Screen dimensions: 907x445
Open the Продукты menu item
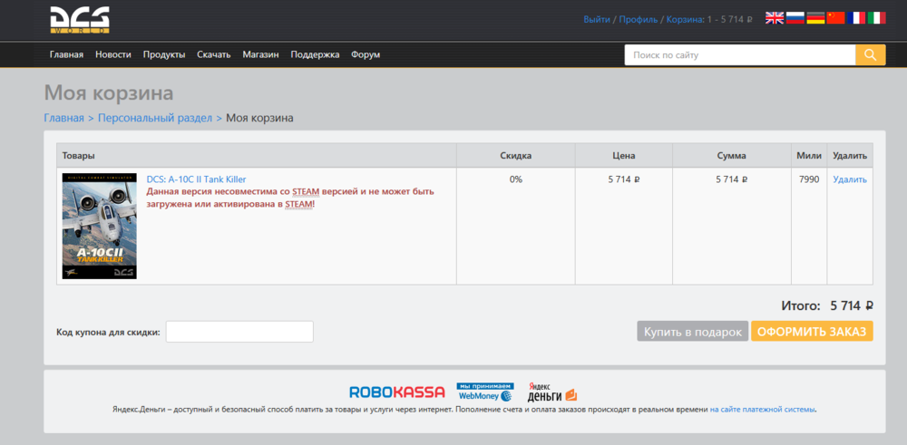(164, 55)
